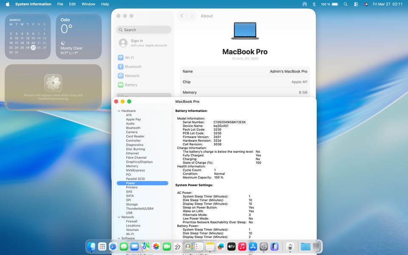Collapse the Software section in the sidebar
This screenshot has width=408, height=255.
pyautogui.click(x=119, y=238)
